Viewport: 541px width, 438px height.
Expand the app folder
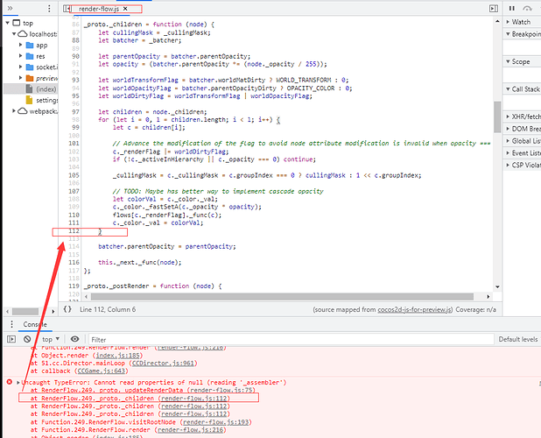pyautogui.click(x=20, y=45)
